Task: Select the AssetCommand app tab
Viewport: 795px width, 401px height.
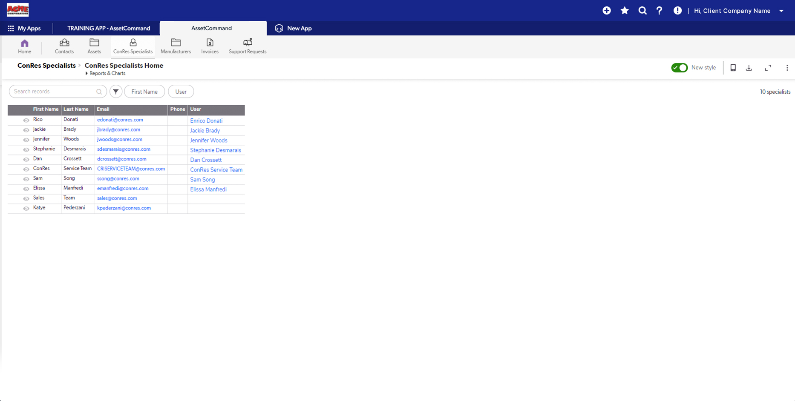Action: tap(212, 29)
